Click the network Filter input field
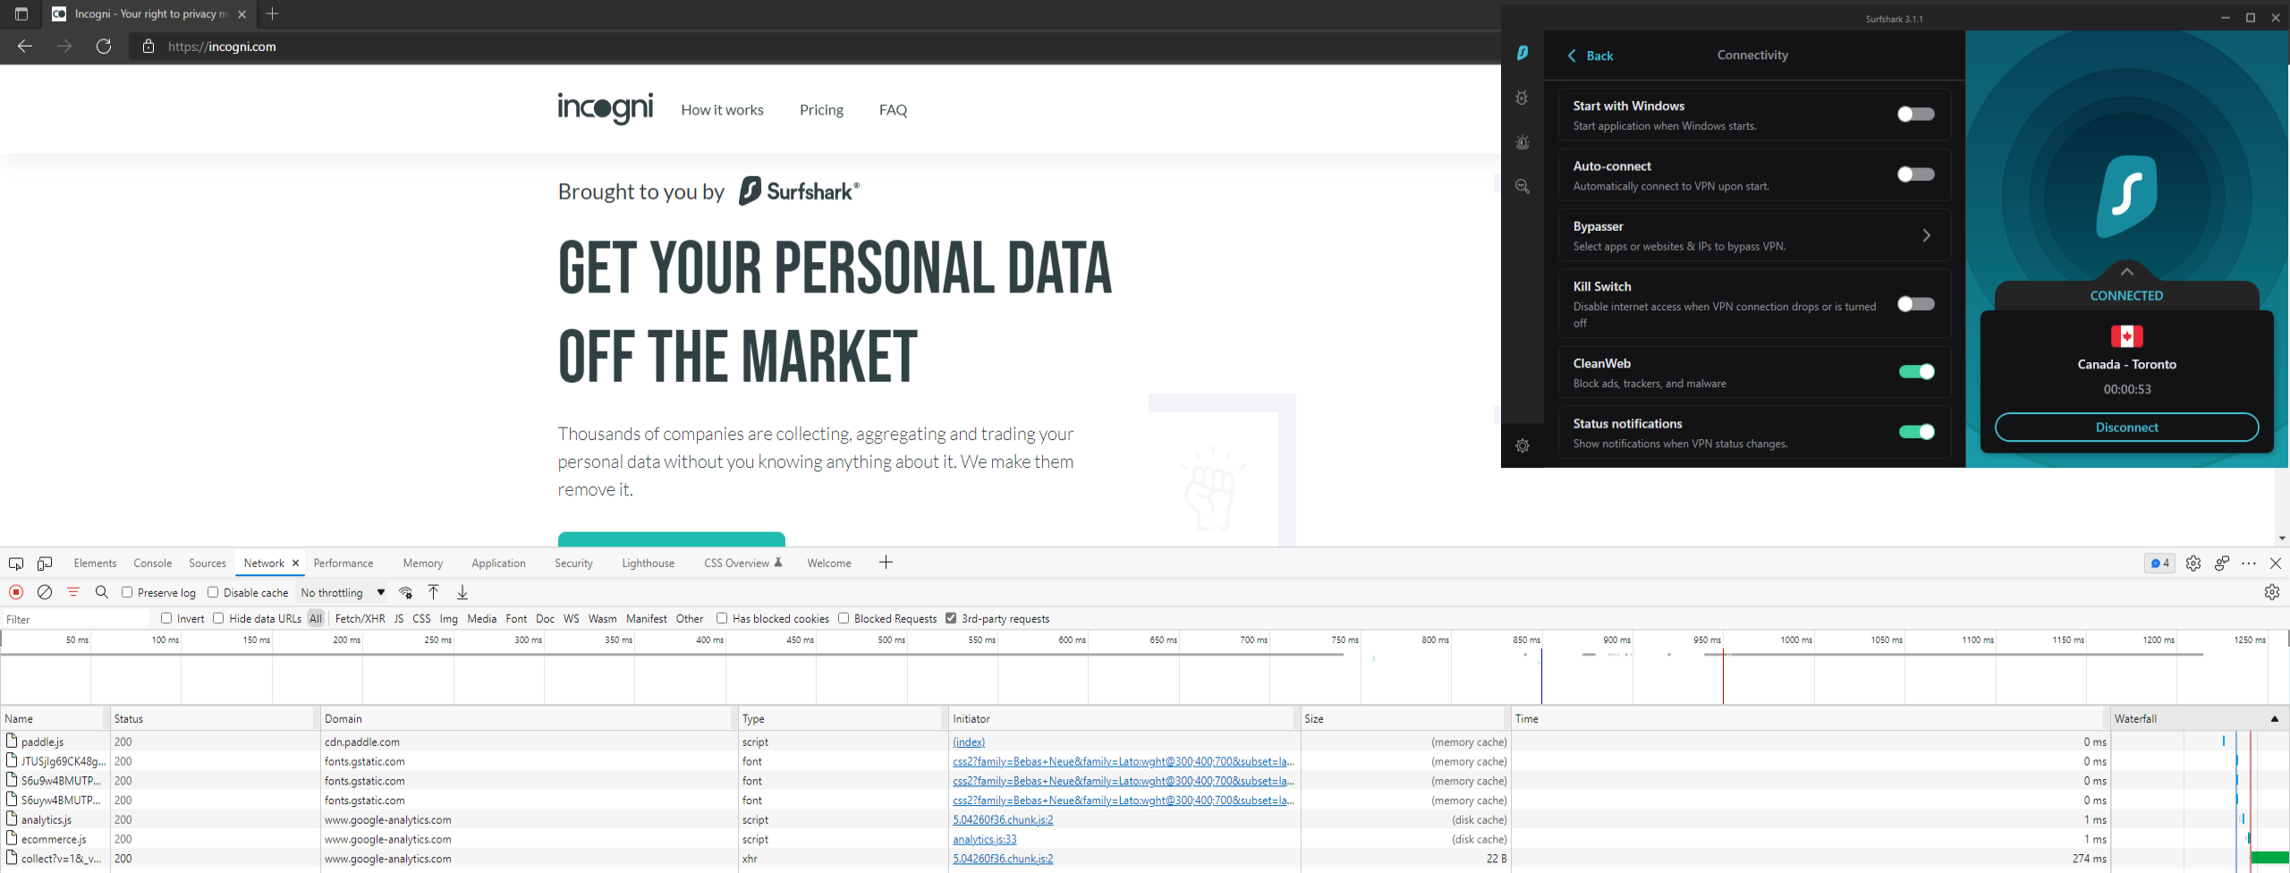2290x873 pixels. [76, 619]
